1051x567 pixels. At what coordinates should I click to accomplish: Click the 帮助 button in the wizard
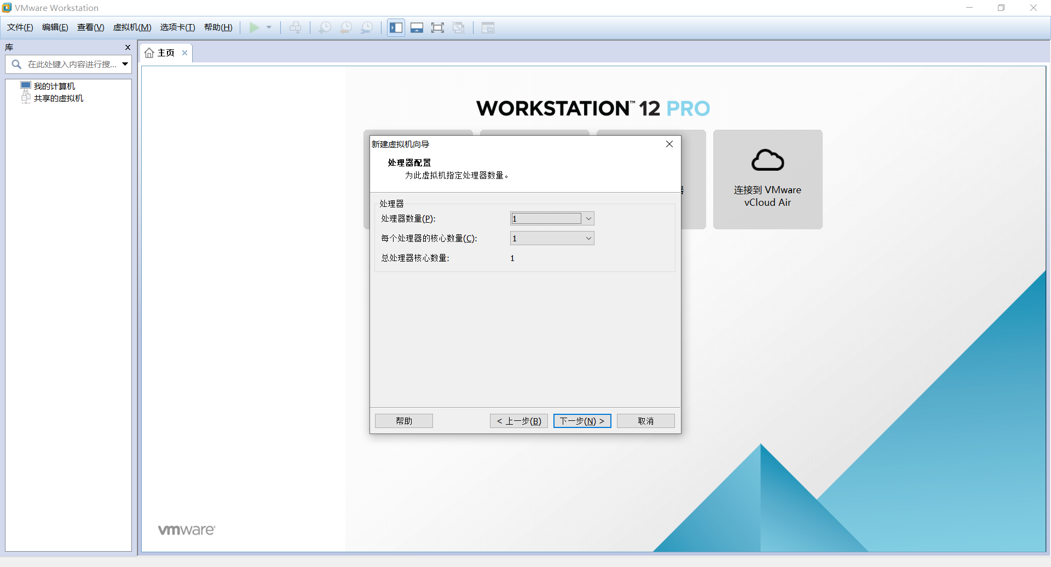click(x=404, y=421)
